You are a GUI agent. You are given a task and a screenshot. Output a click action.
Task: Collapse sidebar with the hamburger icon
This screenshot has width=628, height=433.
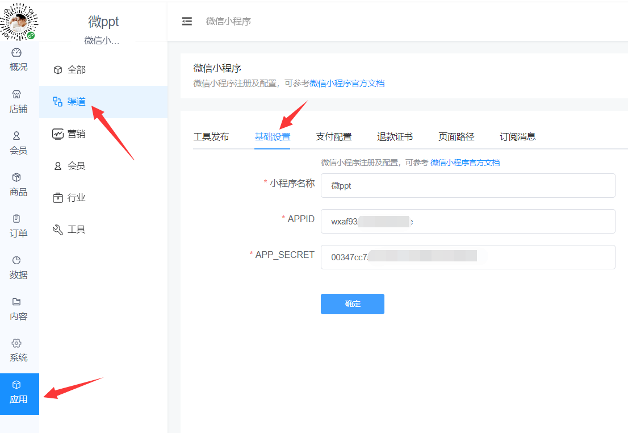pos(187,21)
